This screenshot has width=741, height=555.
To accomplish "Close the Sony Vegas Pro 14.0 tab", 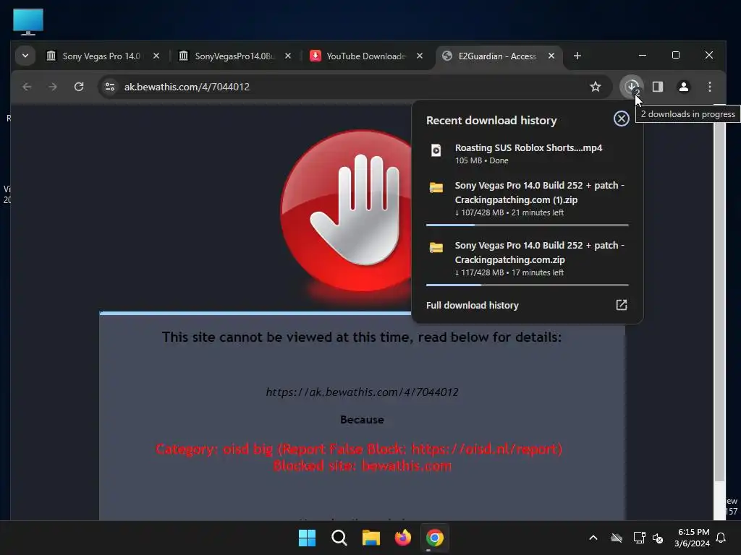I will [156, 56].
